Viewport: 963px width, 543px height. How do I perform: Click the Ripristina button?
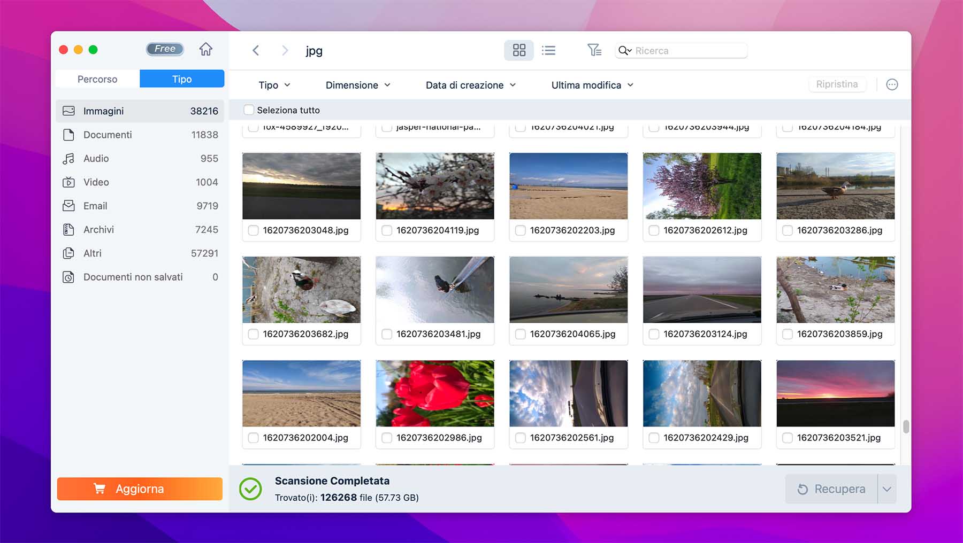(x=837, y=84)
